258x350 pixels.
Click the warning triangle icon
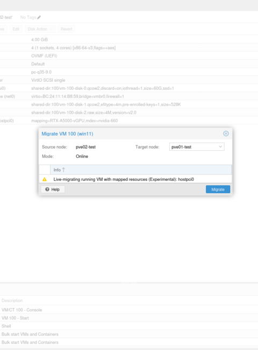pyautogui.click(x=45, y=179)
